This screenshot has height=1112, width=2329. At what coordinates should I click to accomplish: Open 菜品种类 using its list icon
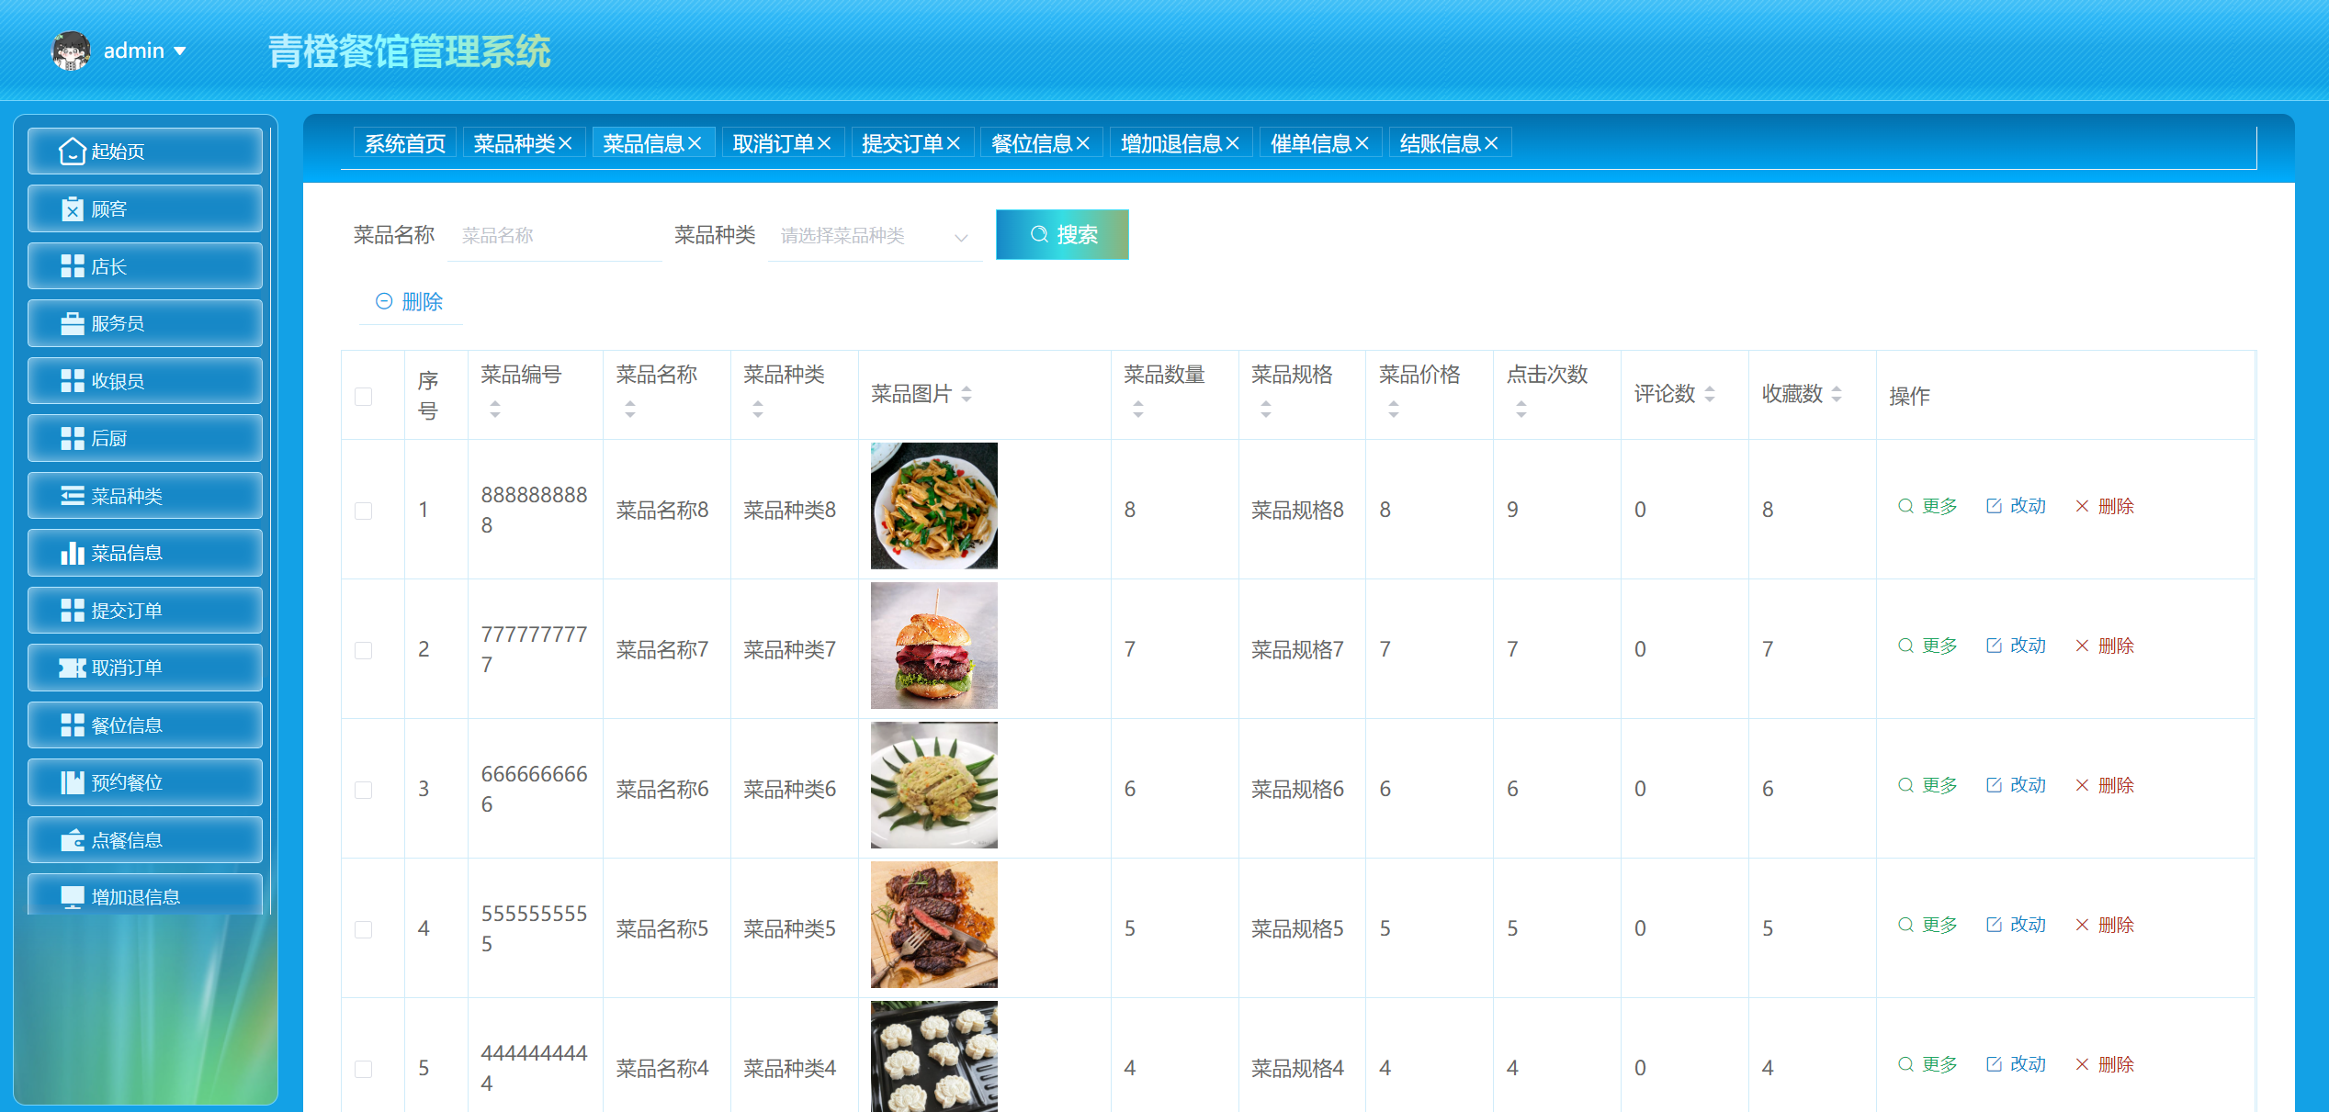pos(72,495)
